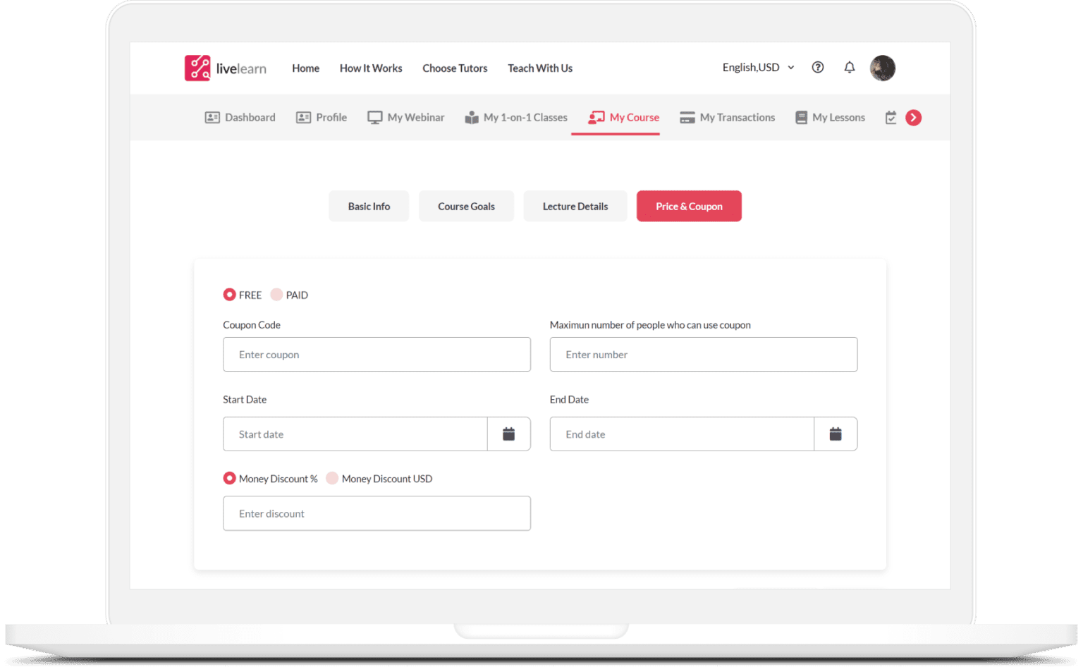Open the My Transactions card icon
1083x667 pixels.
click(686, 117)
